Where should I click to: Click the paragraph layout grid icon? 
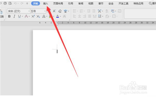click(119, 11)
